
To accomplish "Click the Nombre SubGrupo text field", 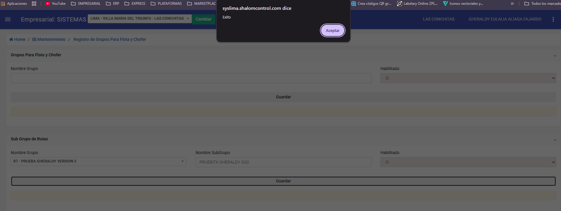I will point(283,162).
